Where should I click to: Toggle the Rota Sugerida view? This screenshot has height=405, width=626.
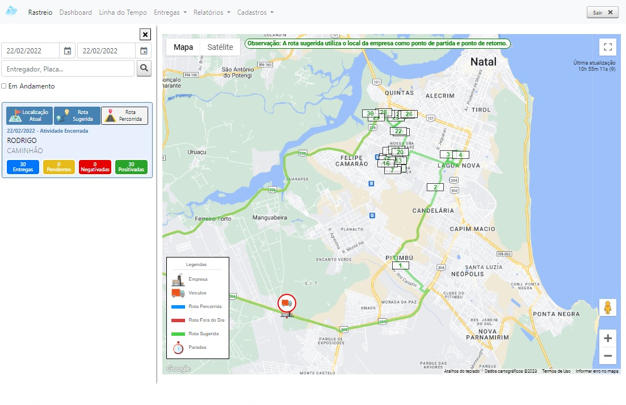tap(77, 116)
